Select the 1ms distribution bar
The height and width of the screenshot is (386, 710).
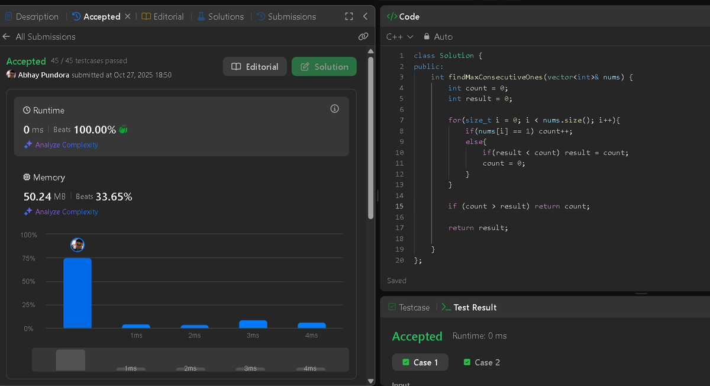[x=136, y=326]
